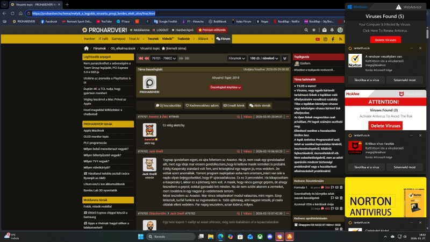Open the 79701 - 79802 post range dropdown
Screen dimensions: 430x242
point(164,58)
